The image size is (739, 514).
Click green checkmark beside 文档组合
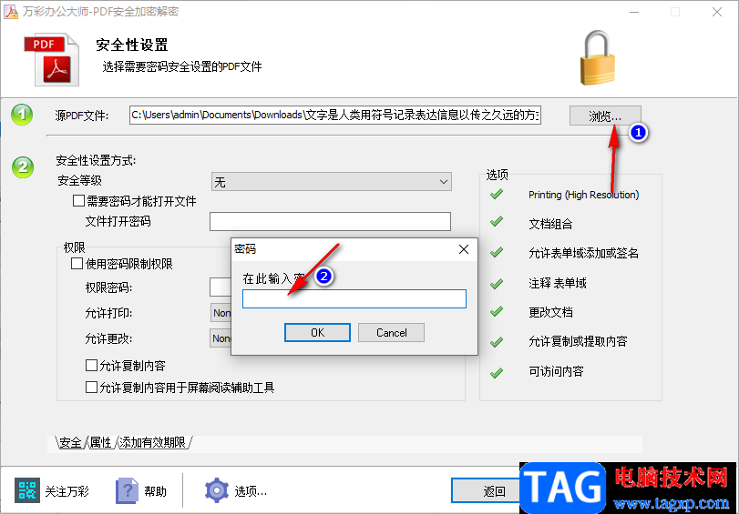click(x=497, y=222)
